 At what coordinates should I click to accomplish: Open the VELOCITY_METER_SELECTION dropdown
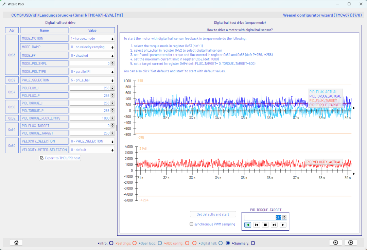pos(92,150)
